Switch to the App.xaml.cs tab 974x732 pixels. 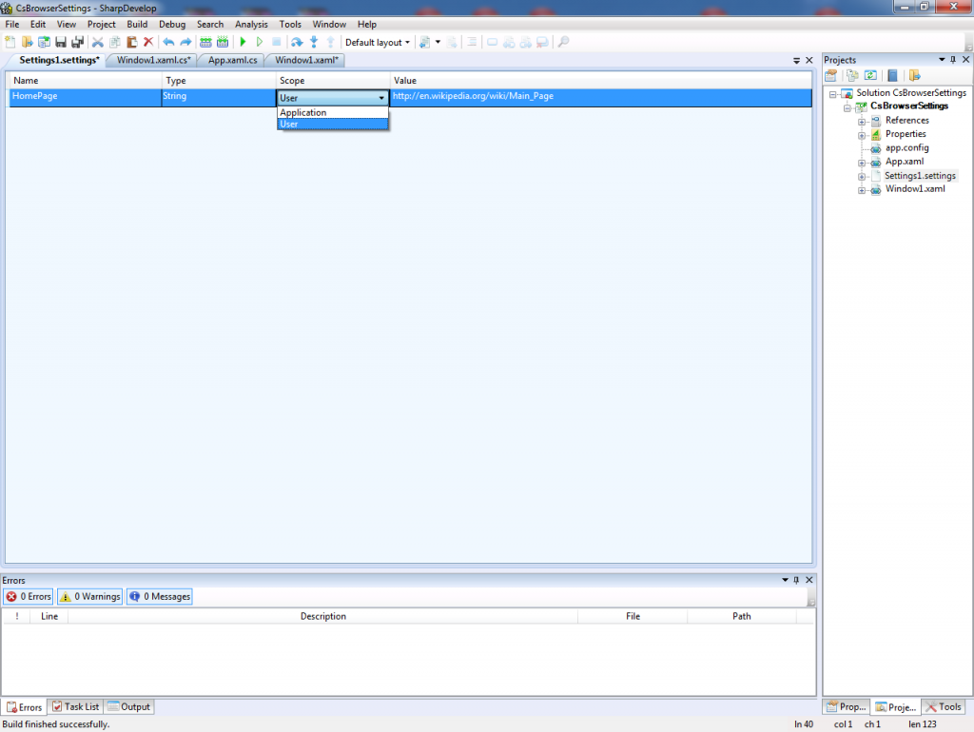pyautogui.click(x=230, y=59)
